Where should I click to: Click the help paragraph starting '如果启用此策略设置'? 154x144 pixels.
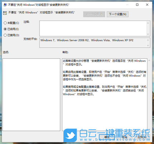pos(105,76)
